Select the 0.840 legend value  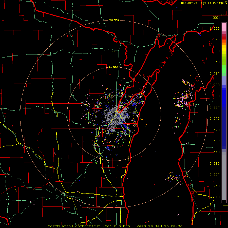tap(215, 62)
